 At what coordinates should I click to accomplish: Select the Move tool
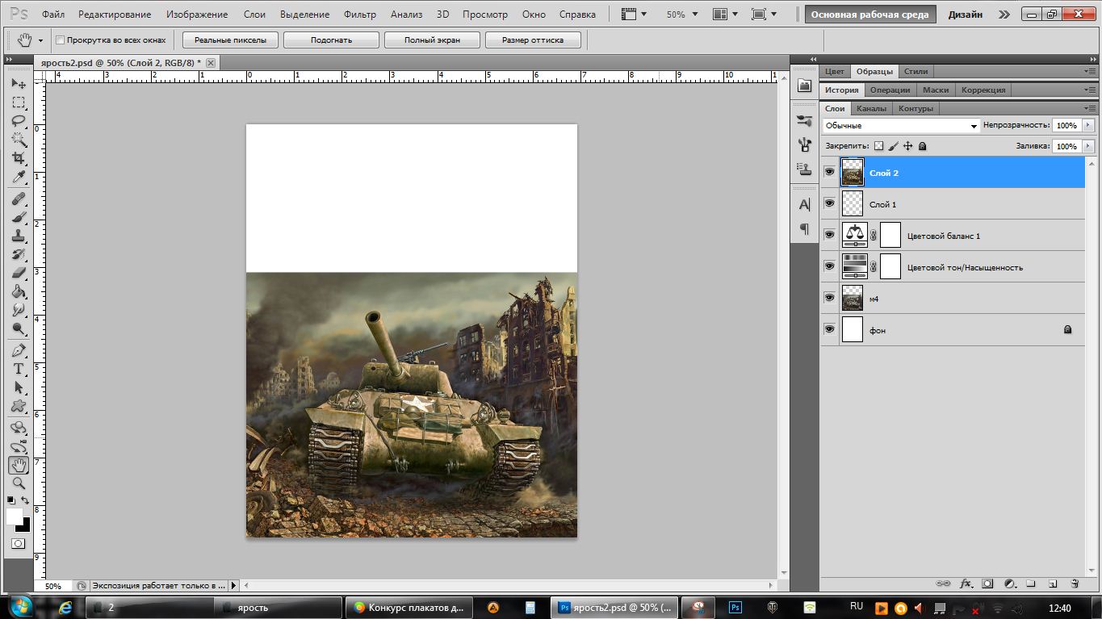(19, 83)
